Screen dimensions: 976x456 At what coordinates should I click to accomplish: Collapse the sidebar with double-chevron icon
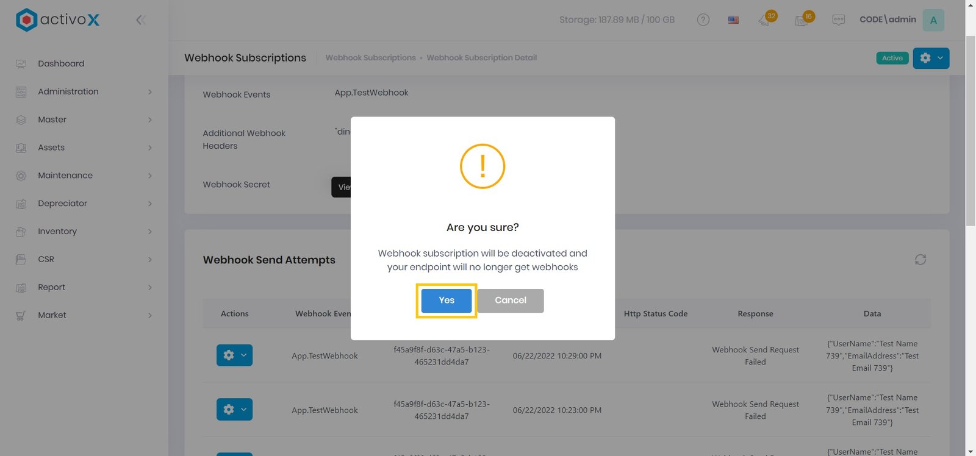coord(141,20)
